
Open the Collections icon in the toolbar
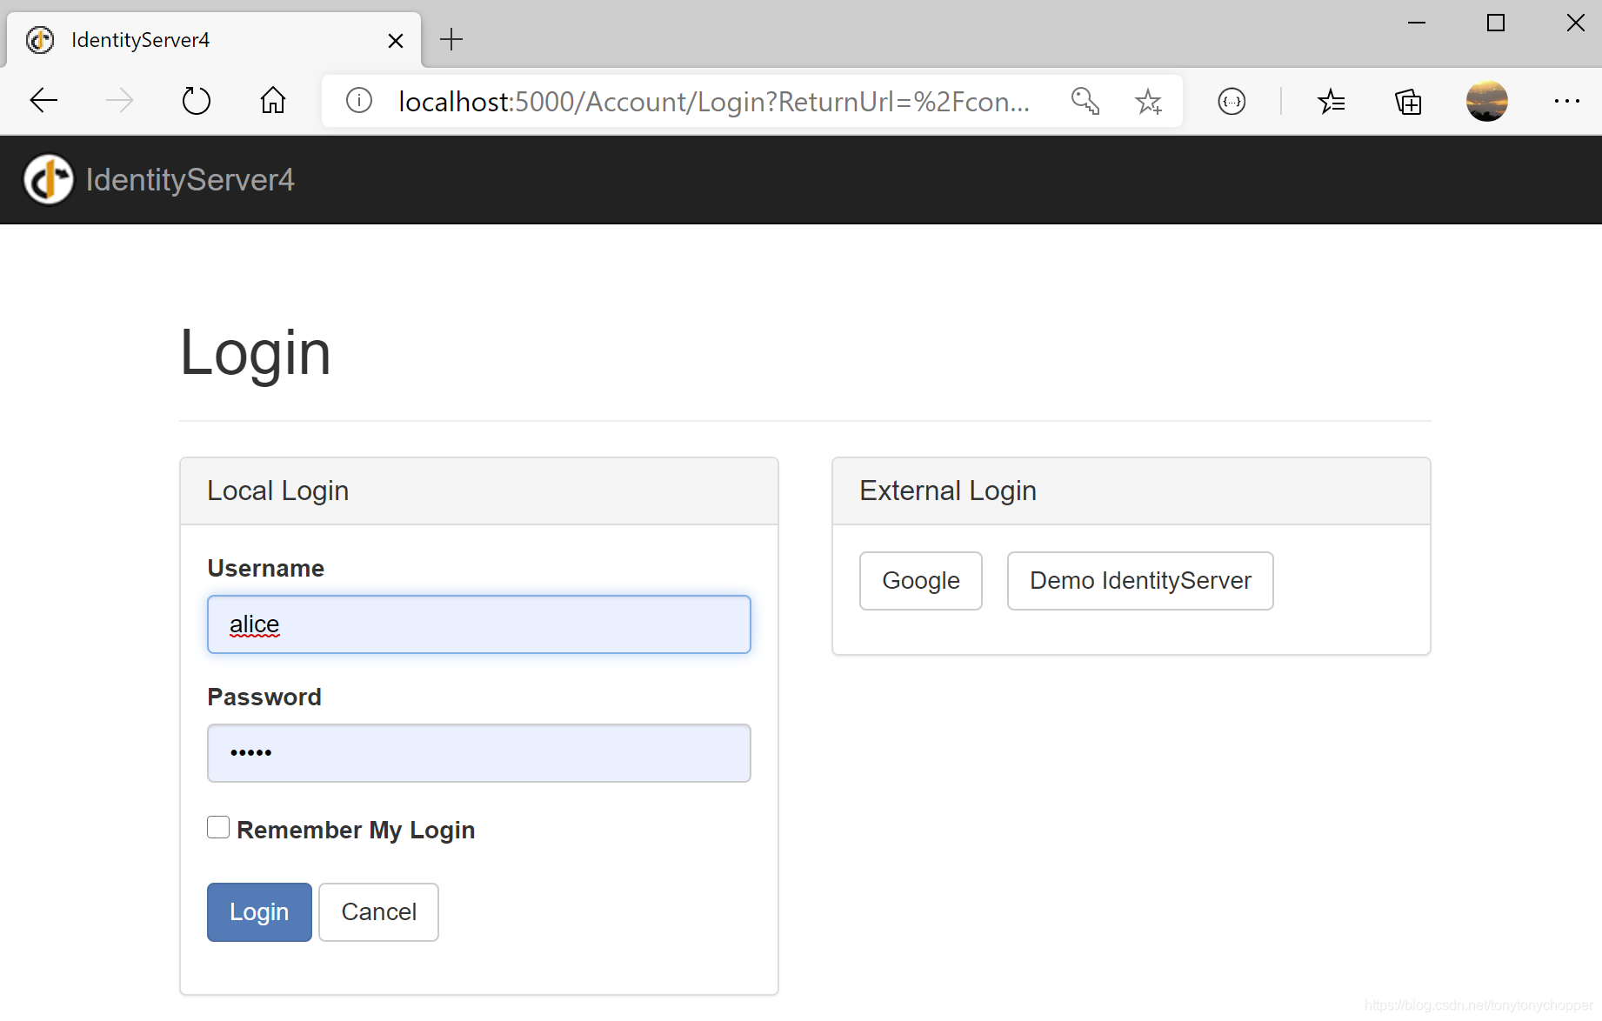[1408, 101]
